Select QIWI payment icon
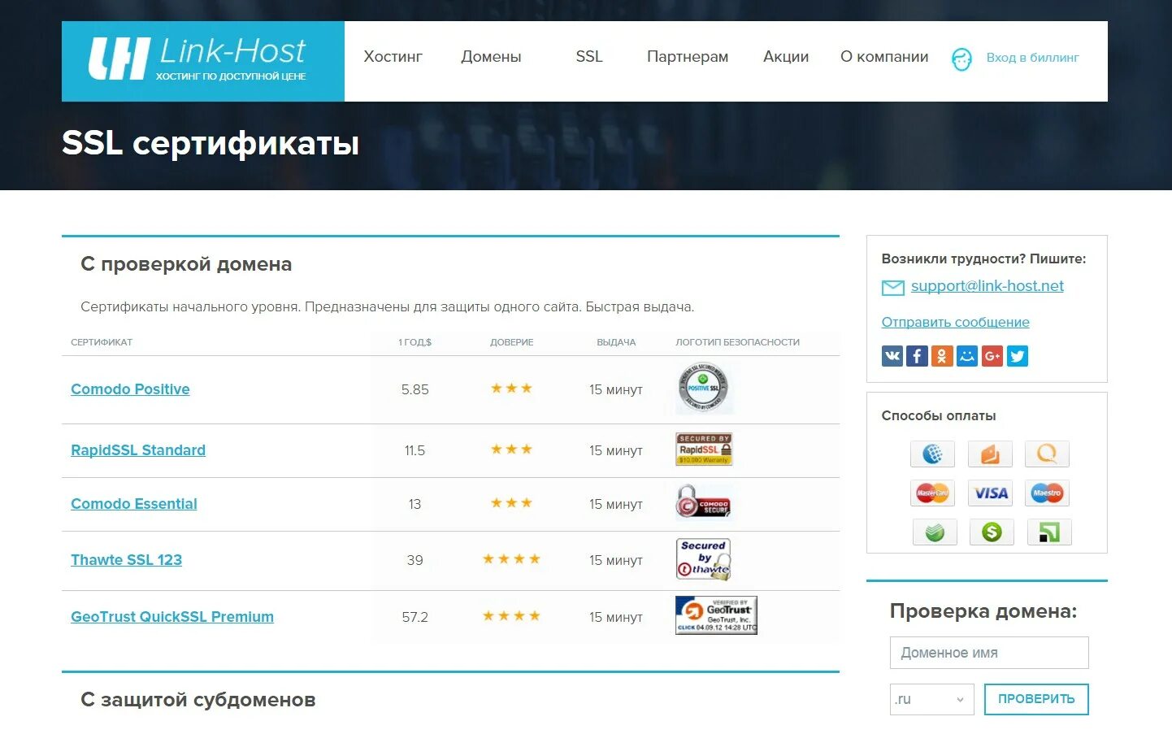The height and width of the screenshot is (734, 1172). tap(1047, 454)
